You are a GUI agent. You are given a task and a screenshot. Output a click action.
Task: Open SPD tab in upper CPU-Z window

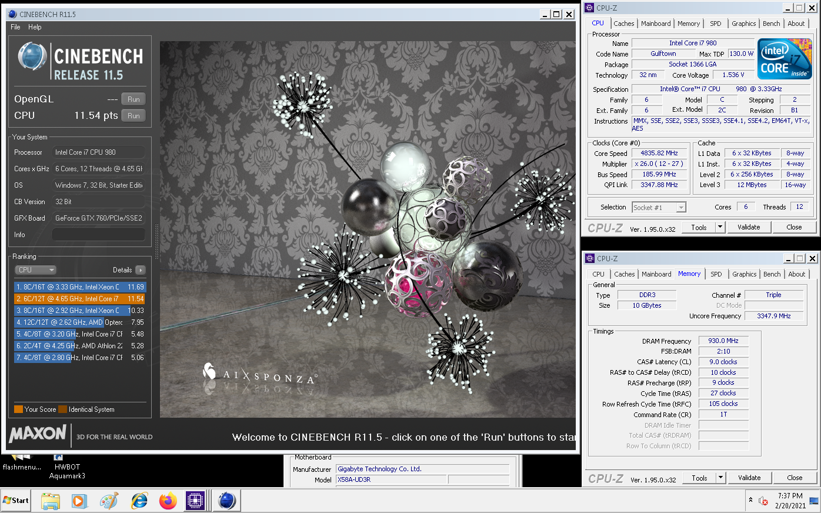(x=716, y=24)
